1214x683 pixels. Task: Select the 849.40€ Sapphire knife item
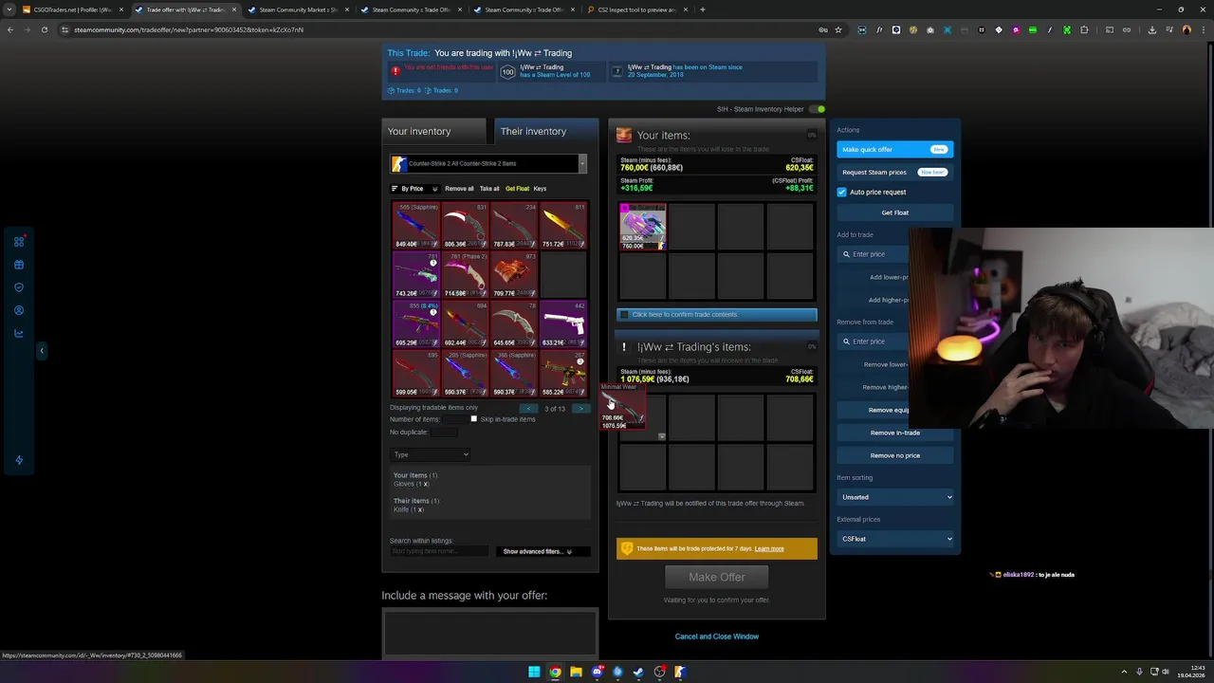point(415,226)
